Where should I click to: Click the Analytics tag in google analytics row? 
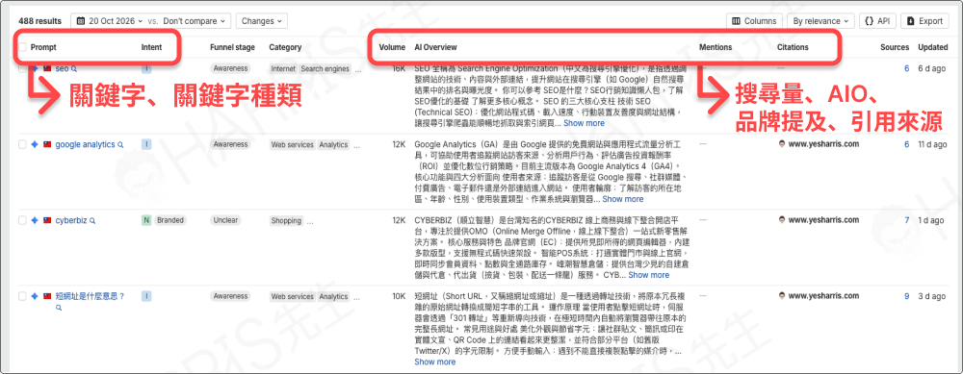coord(333,145)
